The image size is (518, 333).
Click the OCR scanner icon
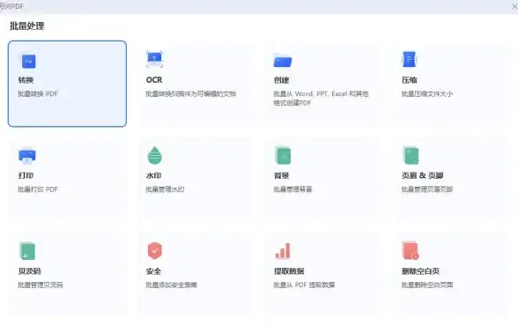154,60
